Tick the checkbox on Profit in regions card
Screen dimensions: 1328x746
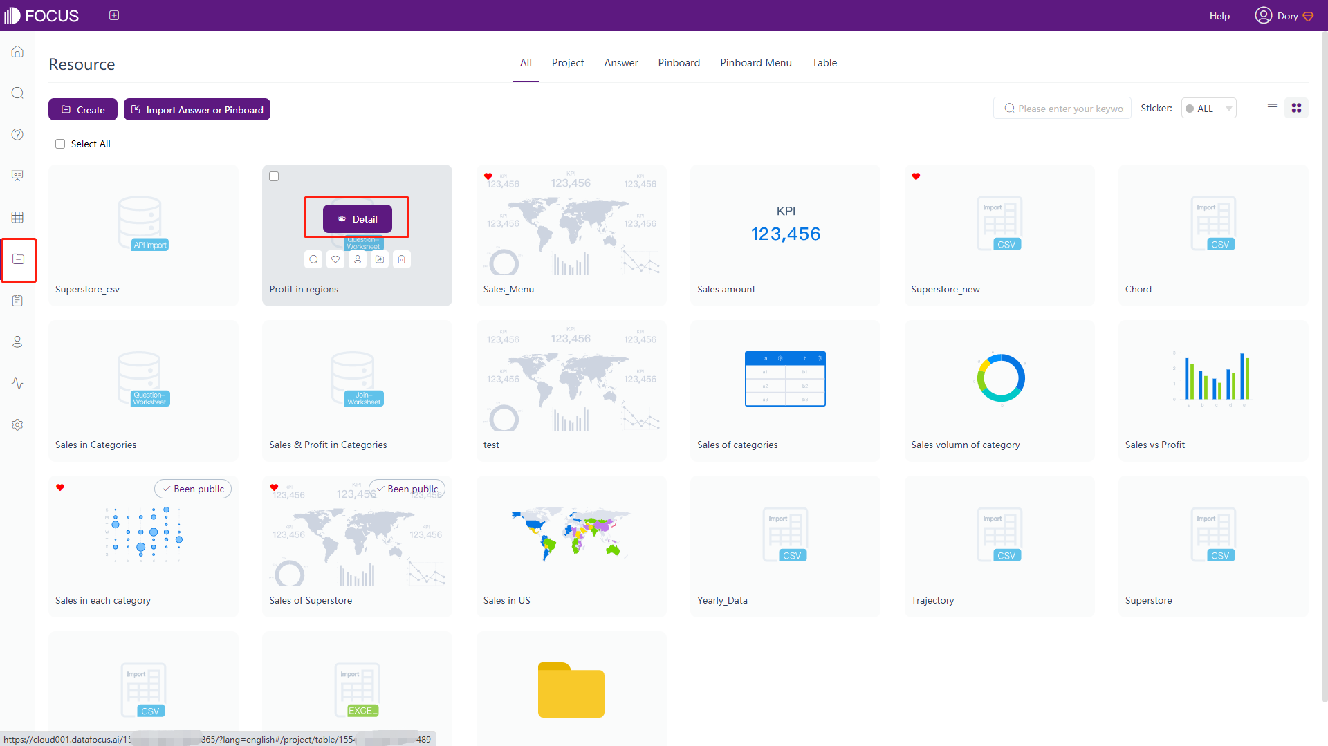pyautogui.click(x=274, y=176)
